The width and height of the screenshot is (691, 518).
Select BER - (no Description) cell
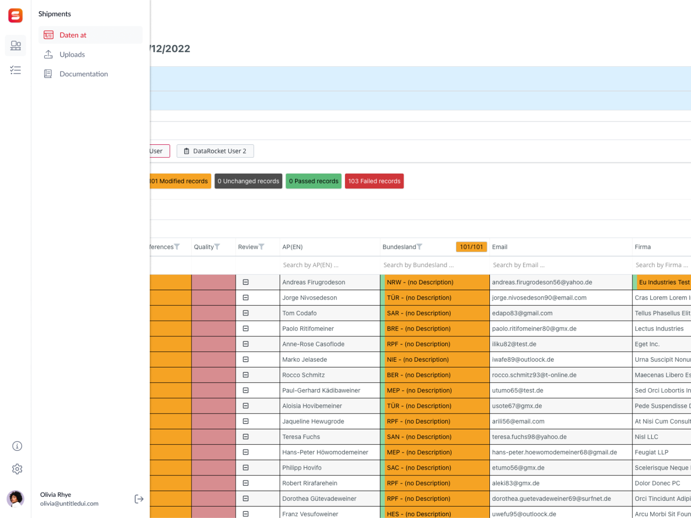click(x=435, y=375)
